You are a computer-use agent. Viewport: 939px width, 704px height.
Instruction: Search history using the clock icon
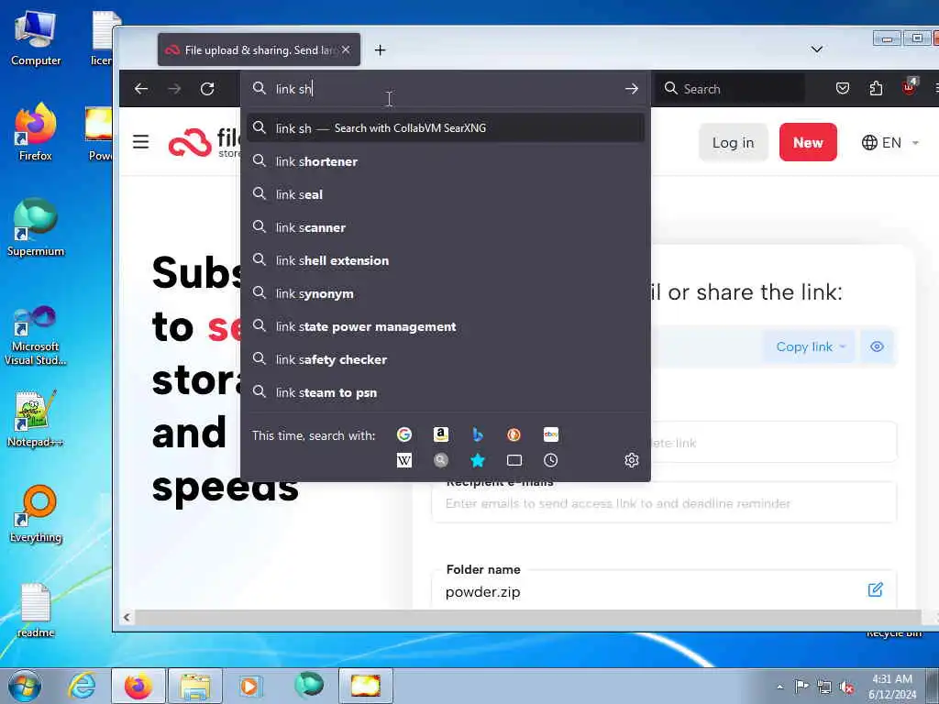click(551, 460)
